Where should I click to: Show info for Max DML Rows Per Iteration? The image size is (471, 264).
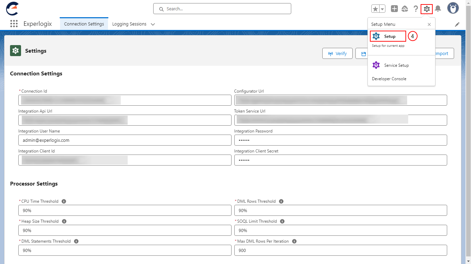(x=294, y=241)
